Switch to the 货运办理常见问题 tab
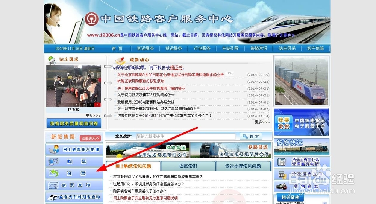Screen dimensions: 376x204 pyautogui.click(x=243, y=166)
